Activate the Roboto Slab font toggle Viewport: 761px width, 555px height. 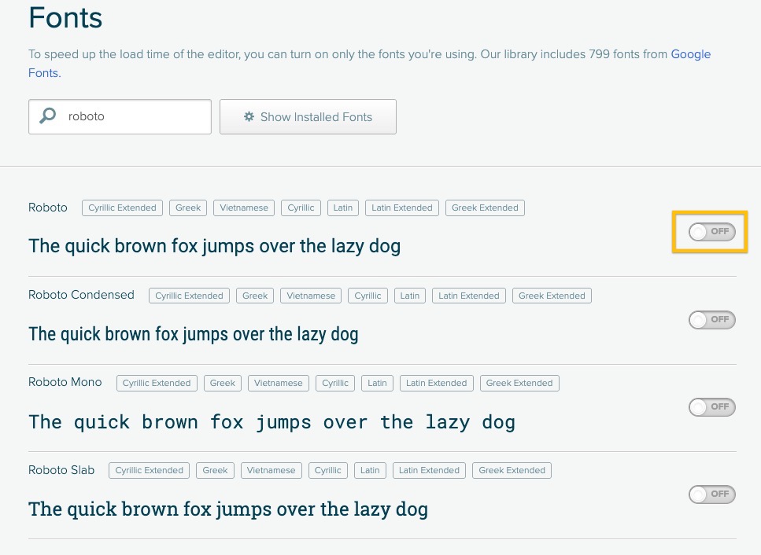click(712, 494)
